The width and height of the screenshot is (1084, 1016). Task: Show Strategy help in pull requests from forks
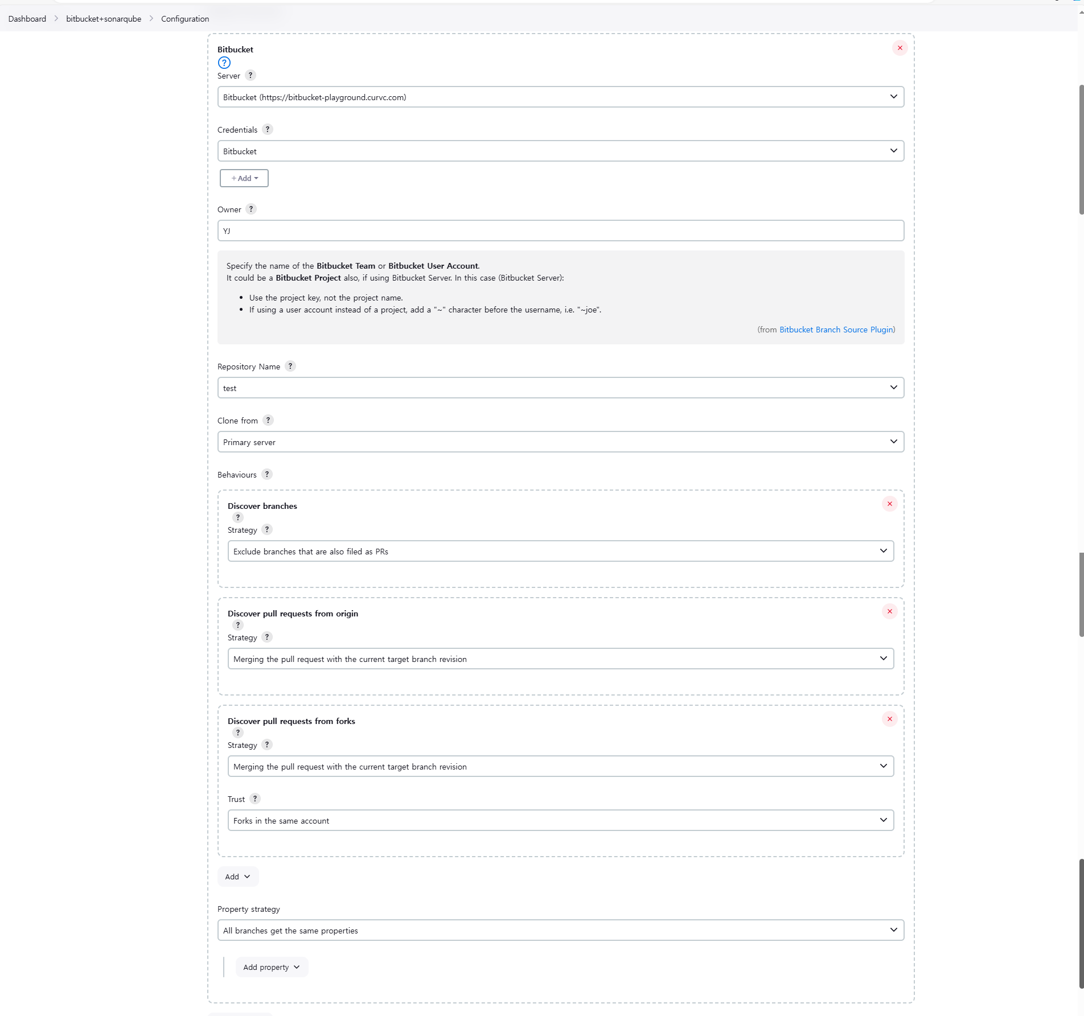coord(267,744)
